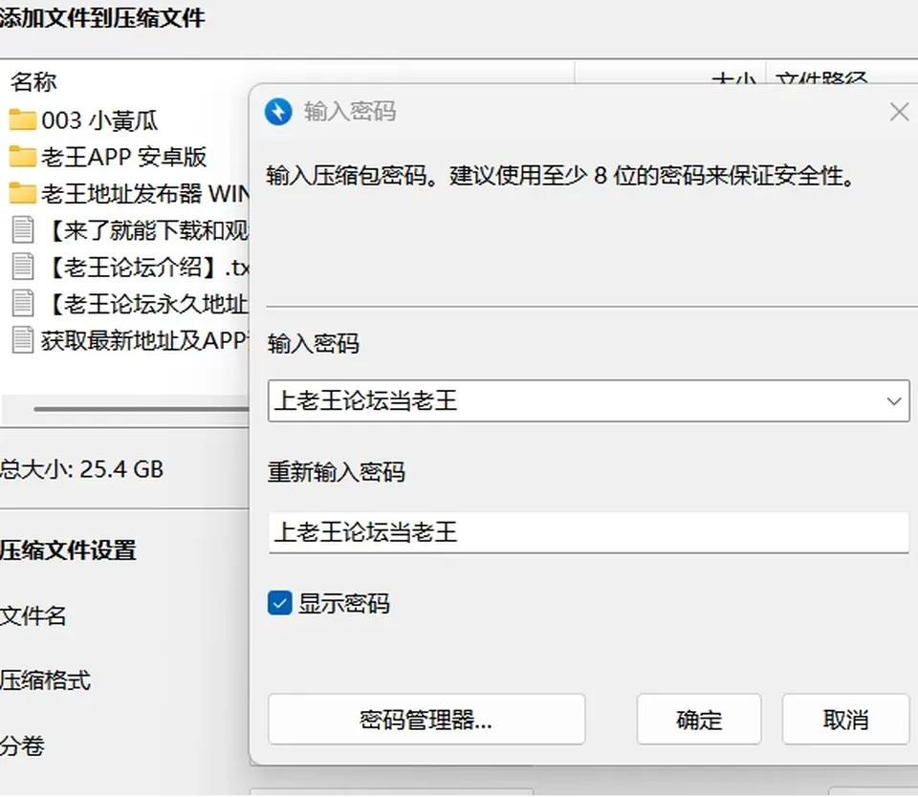Image resolution: width=918 pixels, height=797 pixels.
Task: Sort by the 名称 column header
Action: pyautogui.click(x=33, y=82)
